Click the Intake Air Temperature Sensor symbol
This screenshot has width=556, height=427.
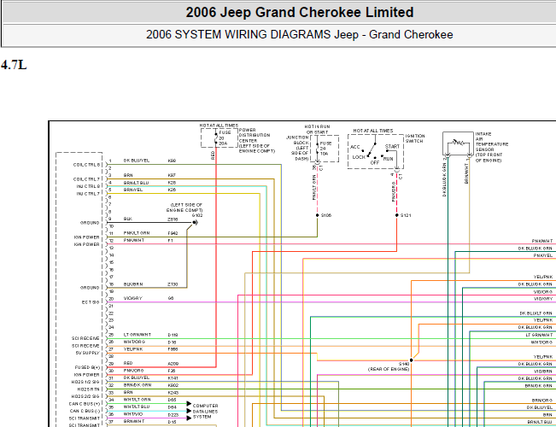tap(458, 143)
